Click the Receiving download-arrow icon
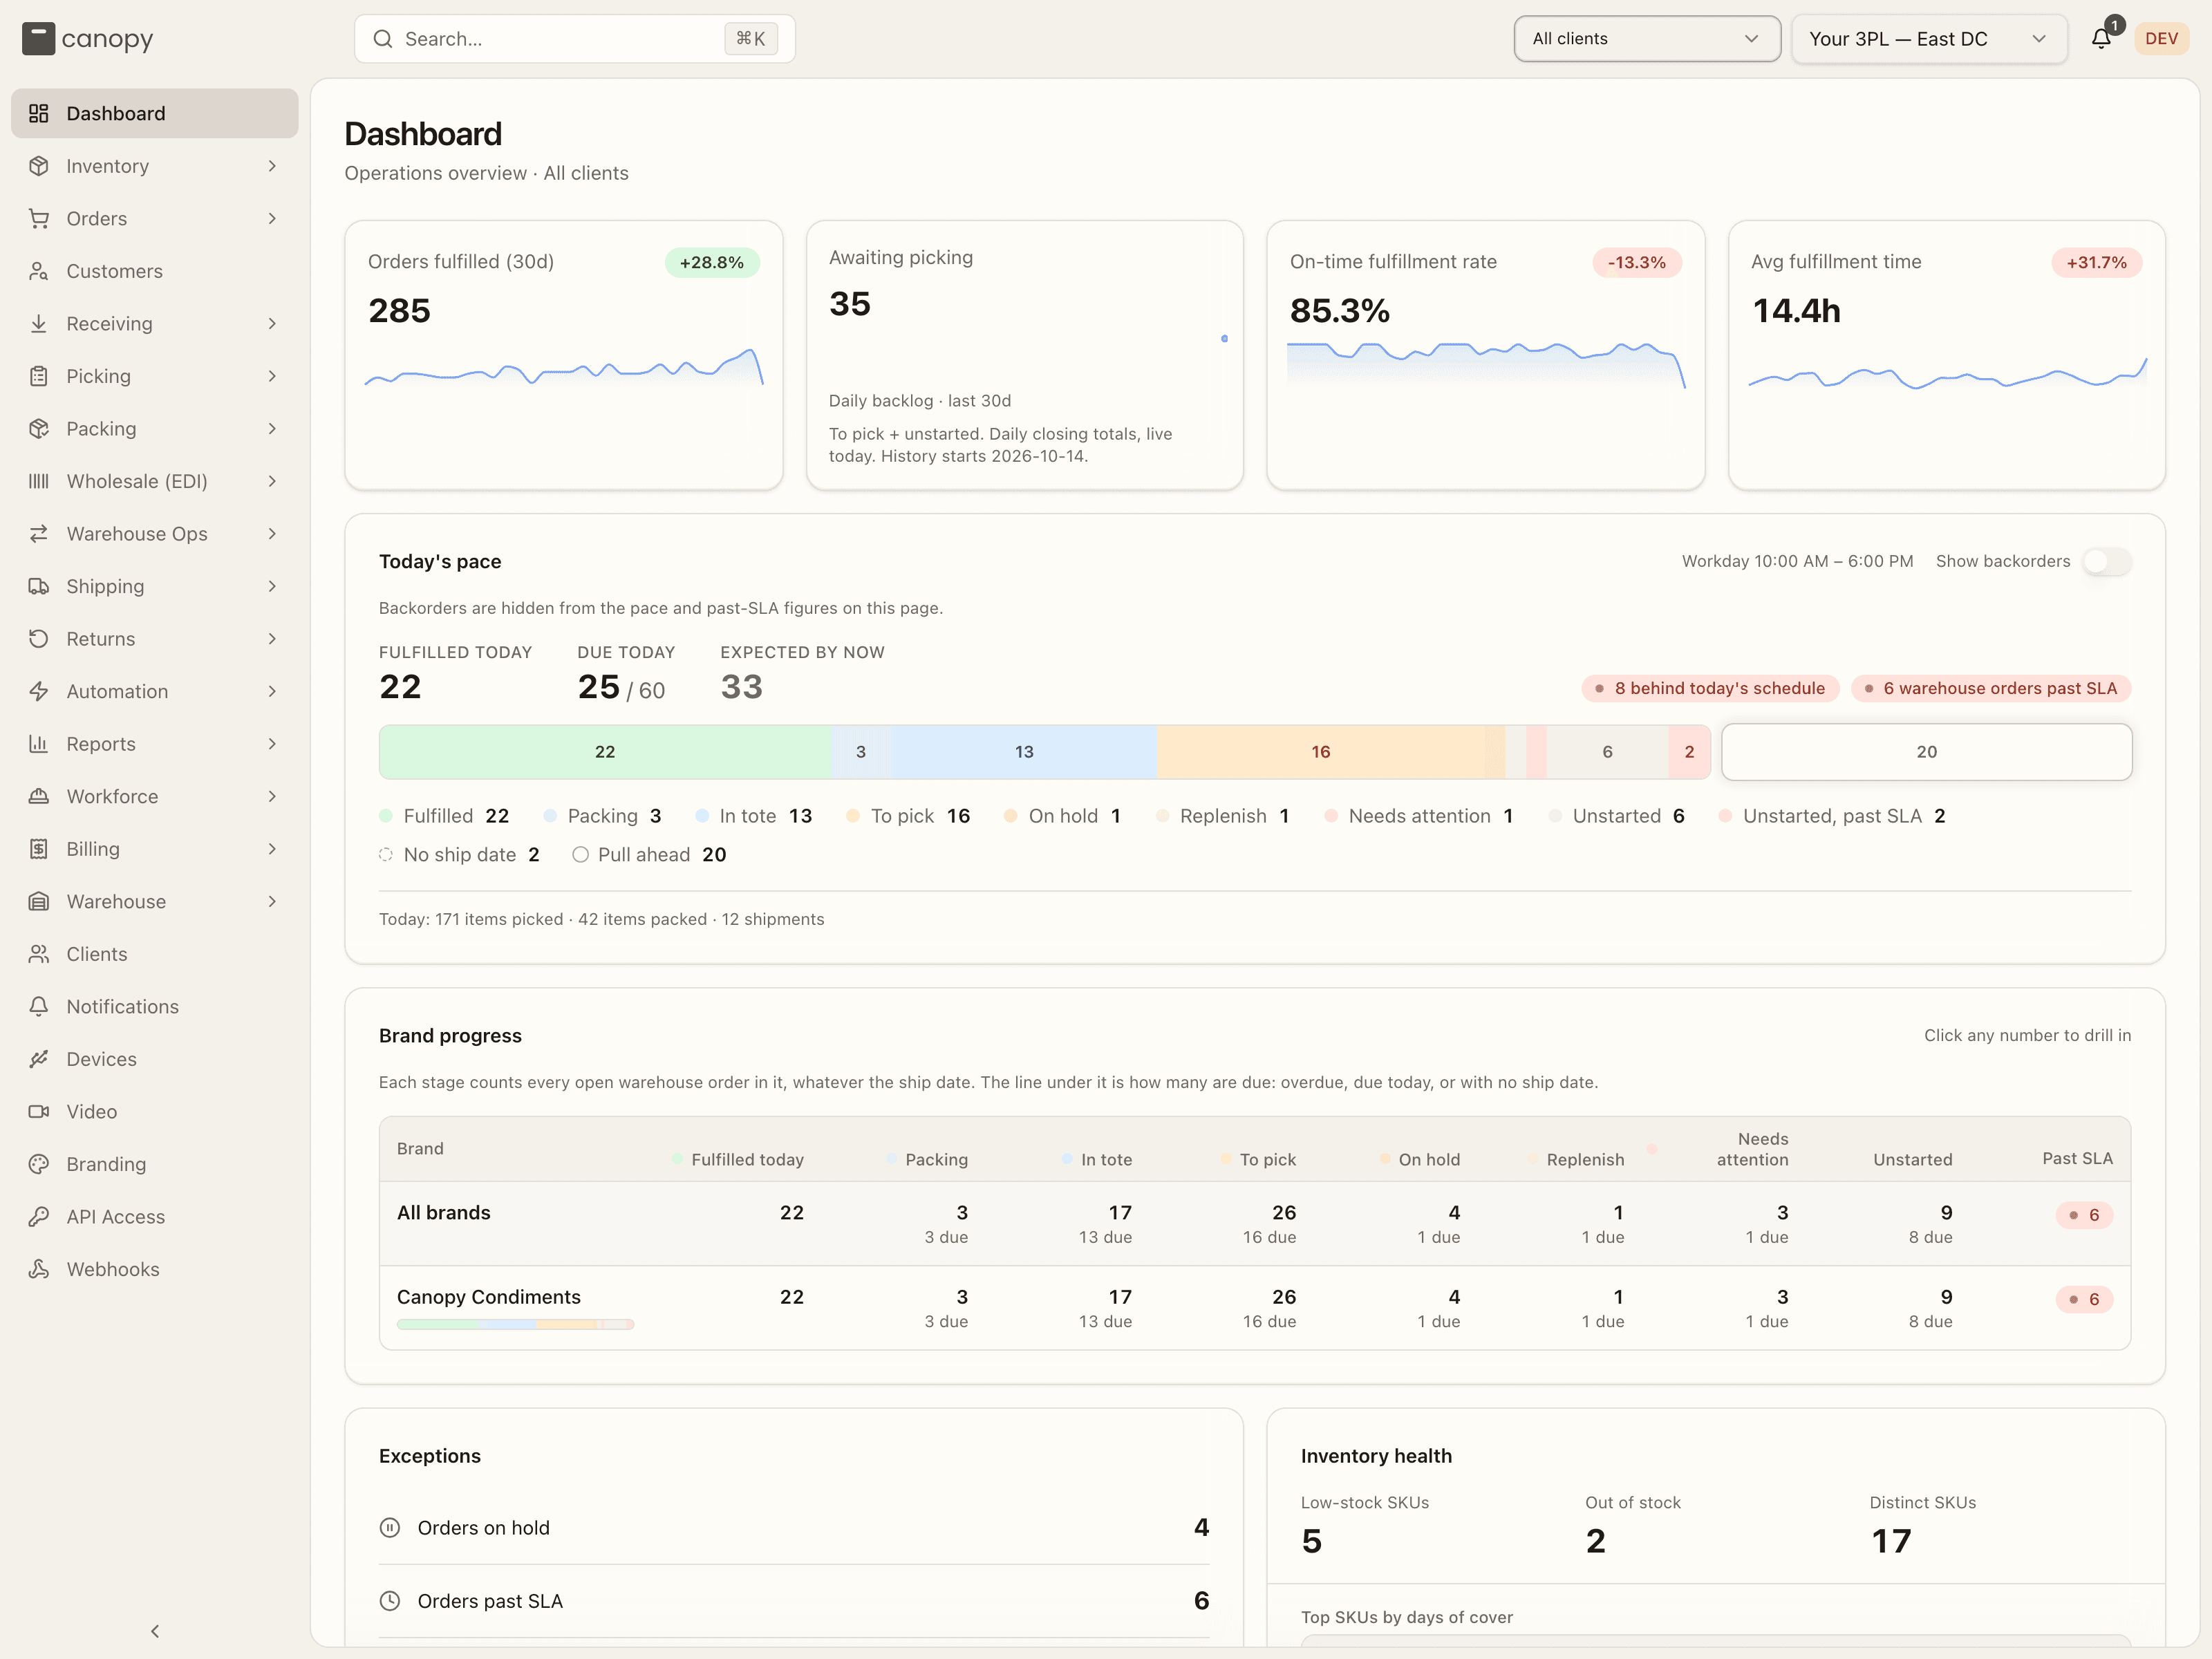2212x1659 pixels. point(39,323)
